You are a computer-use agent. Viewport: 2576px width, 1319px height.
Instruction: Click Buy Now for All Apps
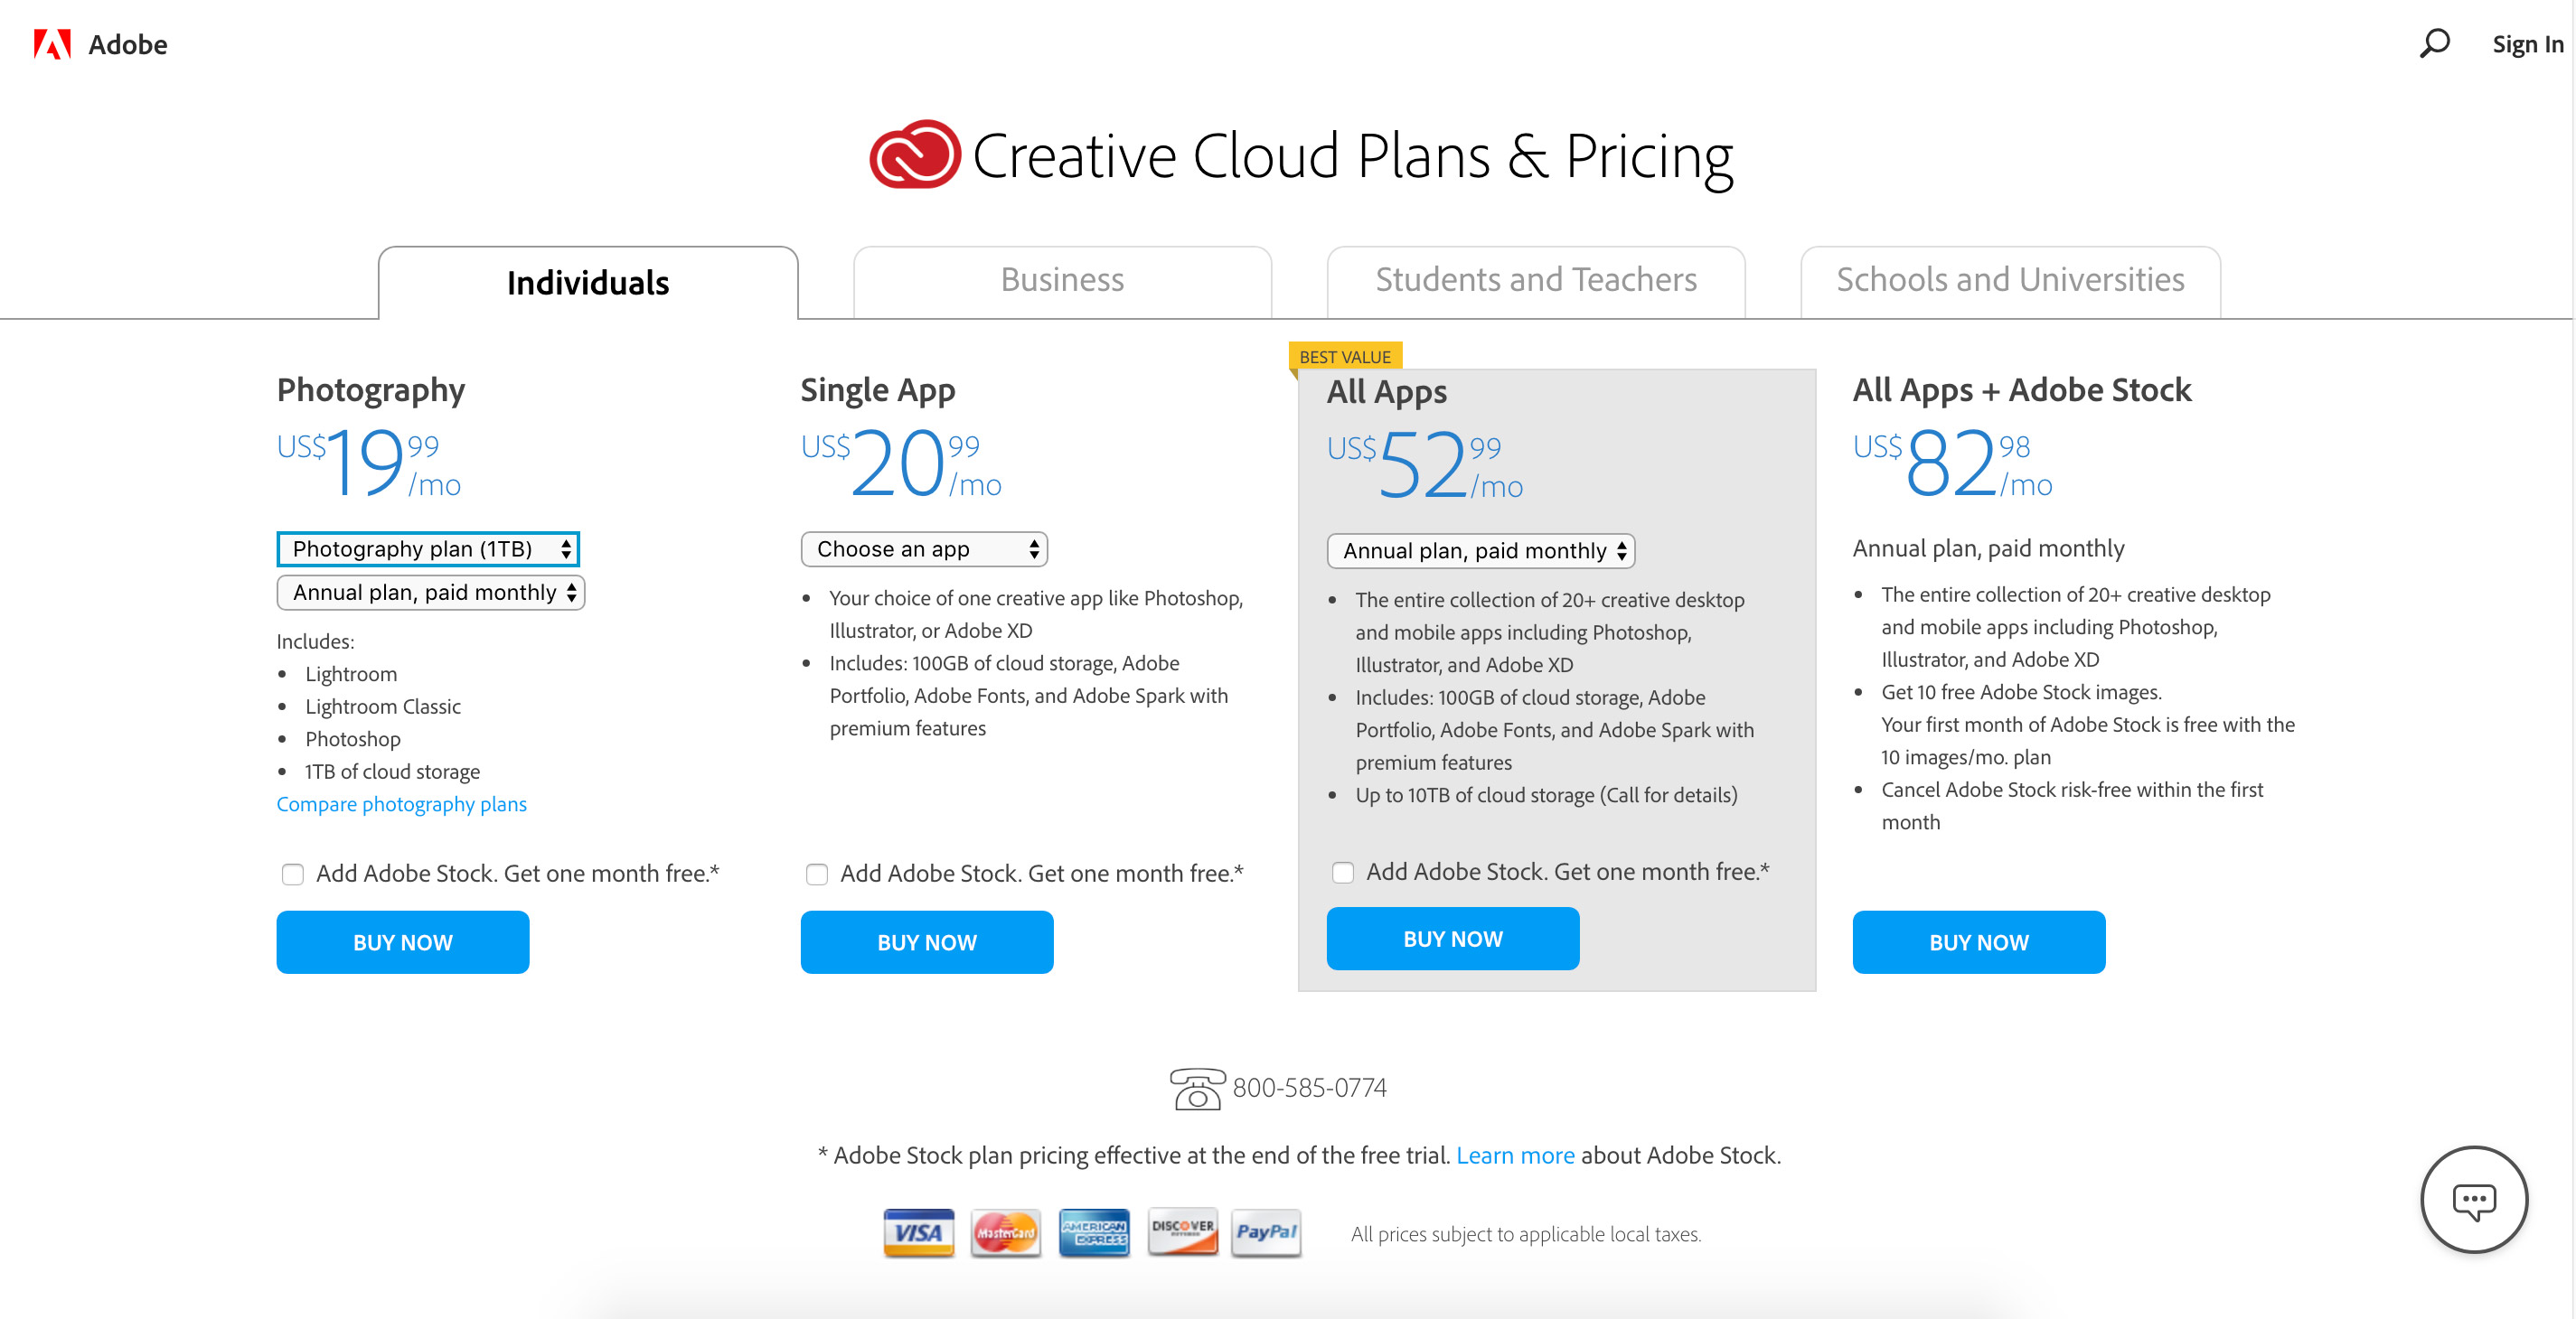point(1452,939)
